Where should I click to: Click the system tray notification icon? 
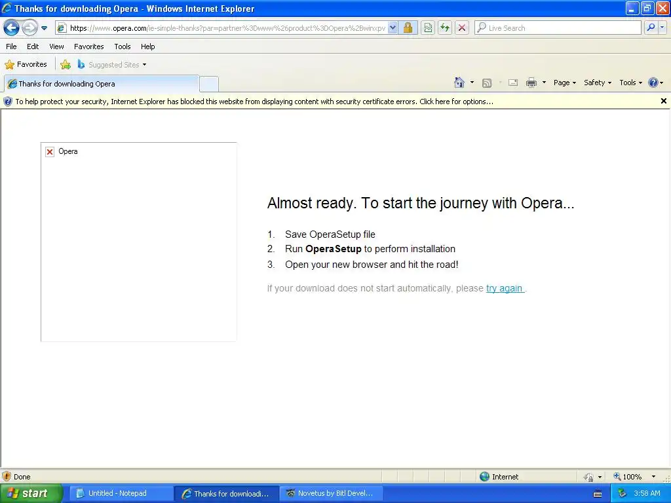(x=622, y=493)
